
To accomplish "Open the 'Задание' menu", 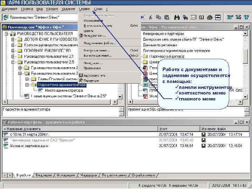I will (68, 9).
